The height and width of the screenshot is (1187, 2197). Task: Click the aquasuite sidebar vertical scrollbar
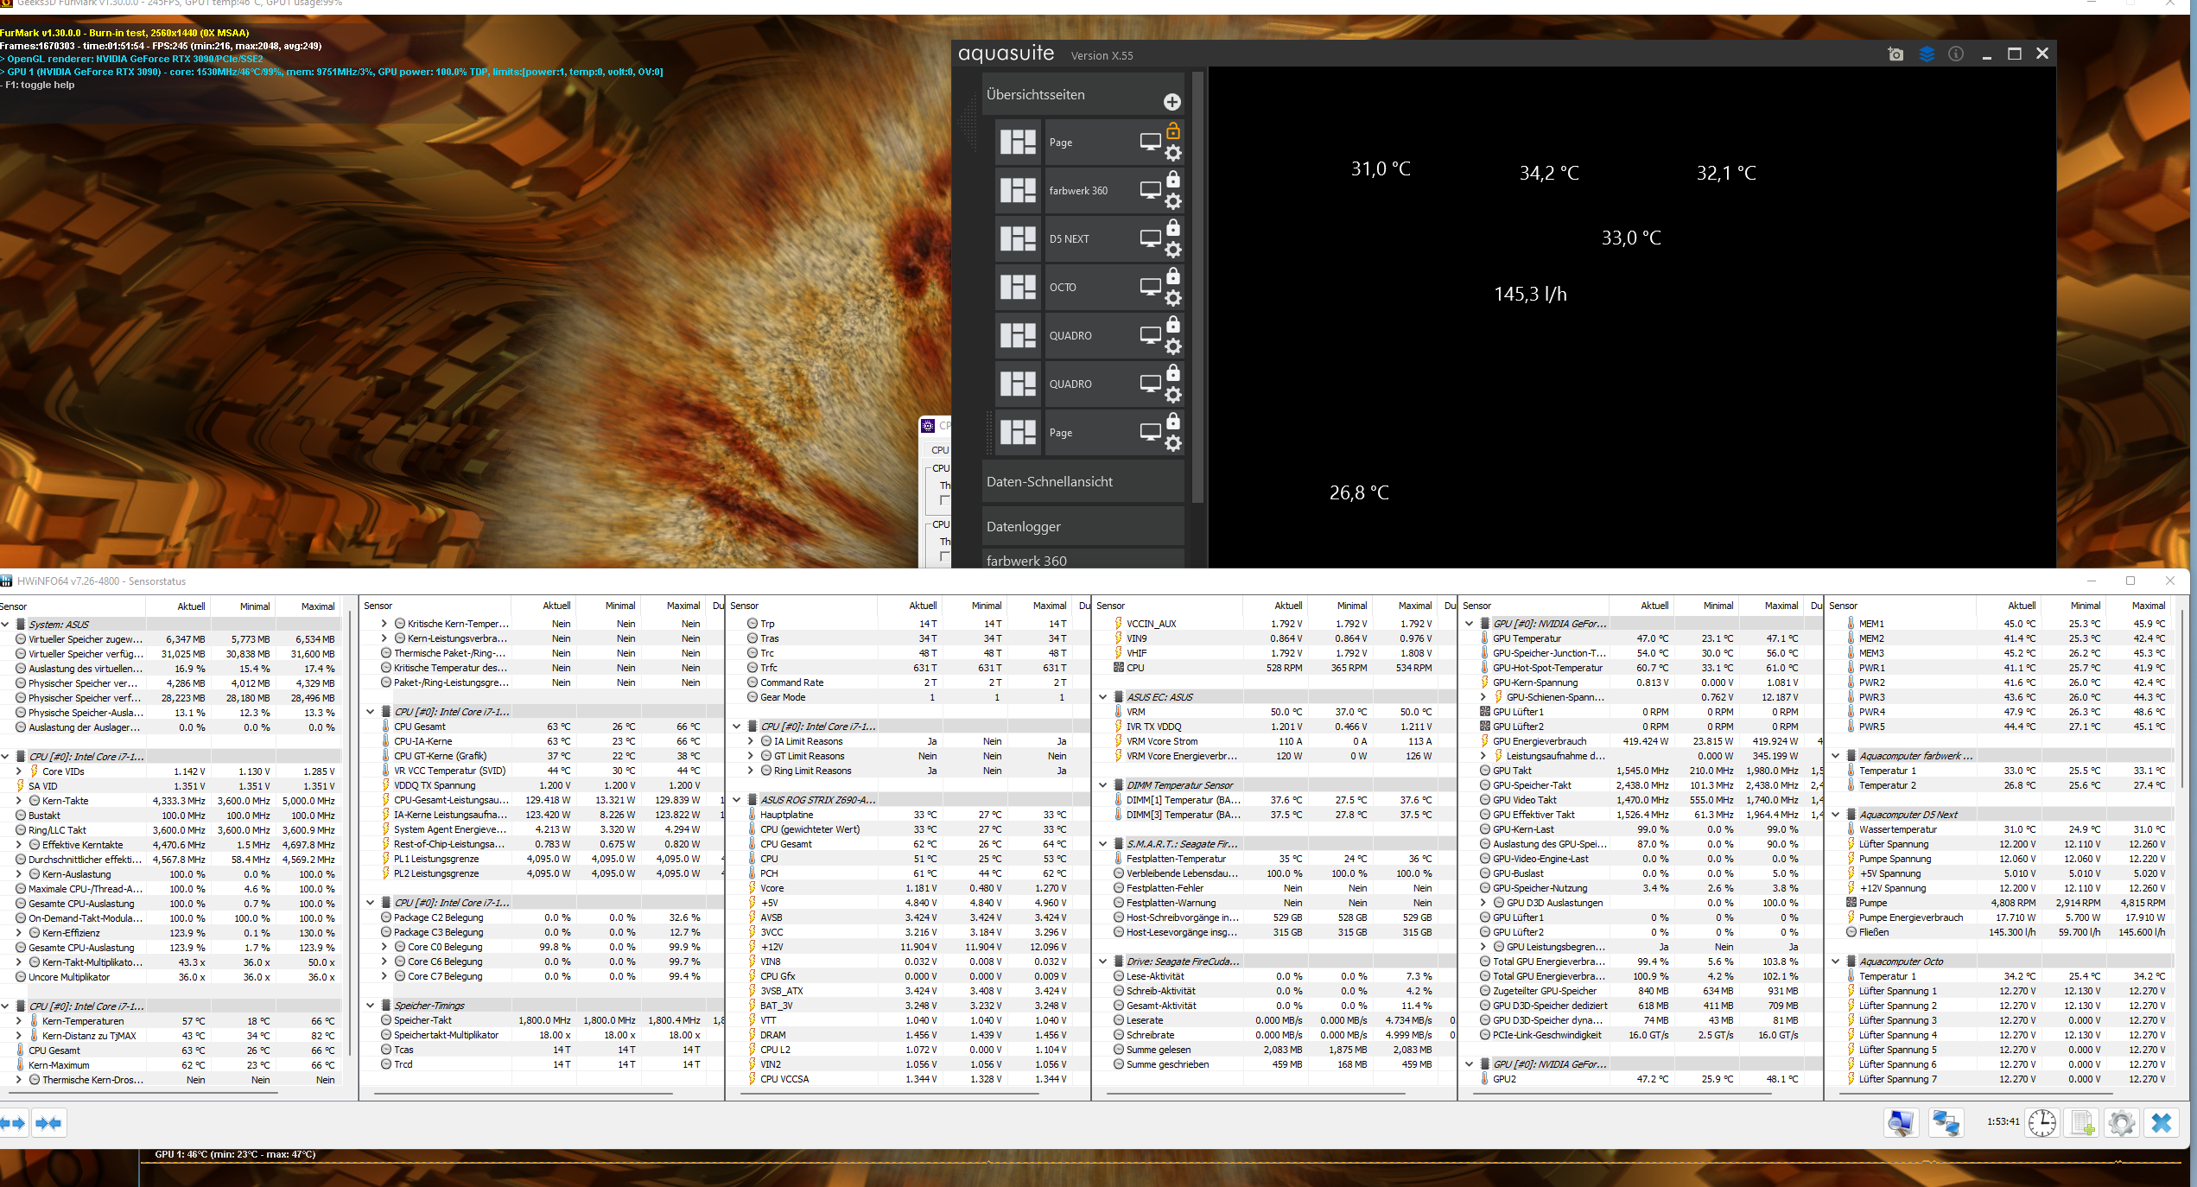point(1197,287)
